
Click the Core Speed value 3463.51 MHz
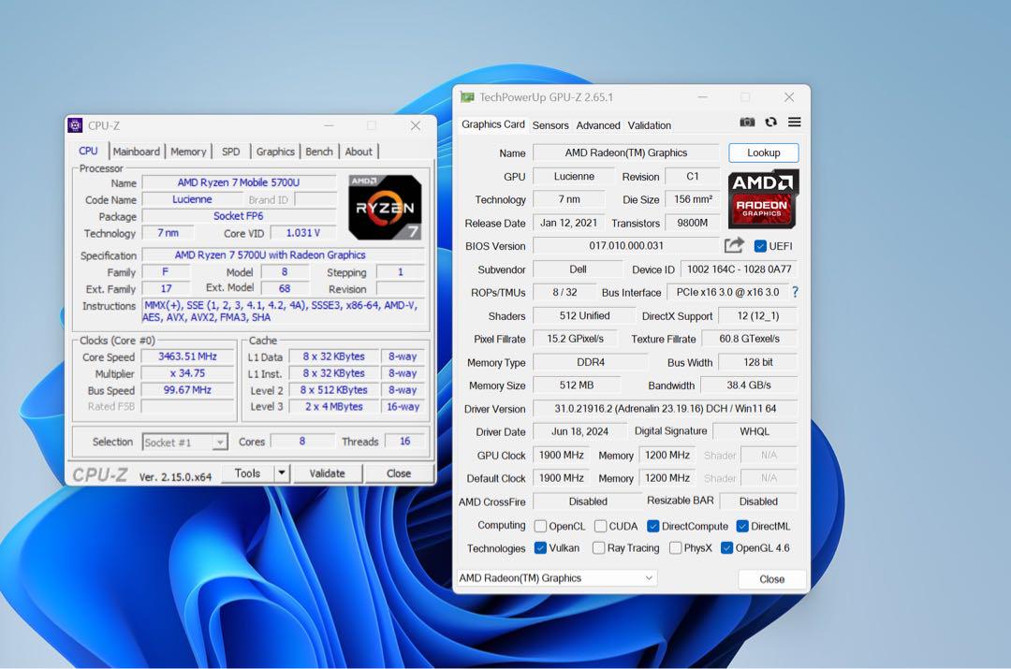coord(187,356)
